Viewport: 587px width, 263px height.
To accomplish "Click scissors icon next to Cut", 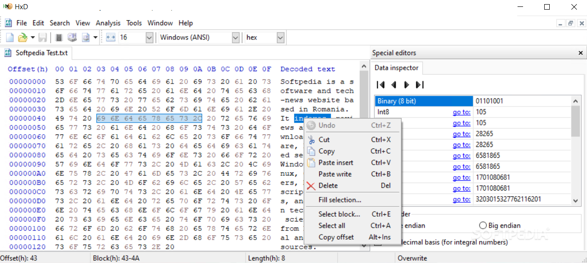I will (311, 140).
